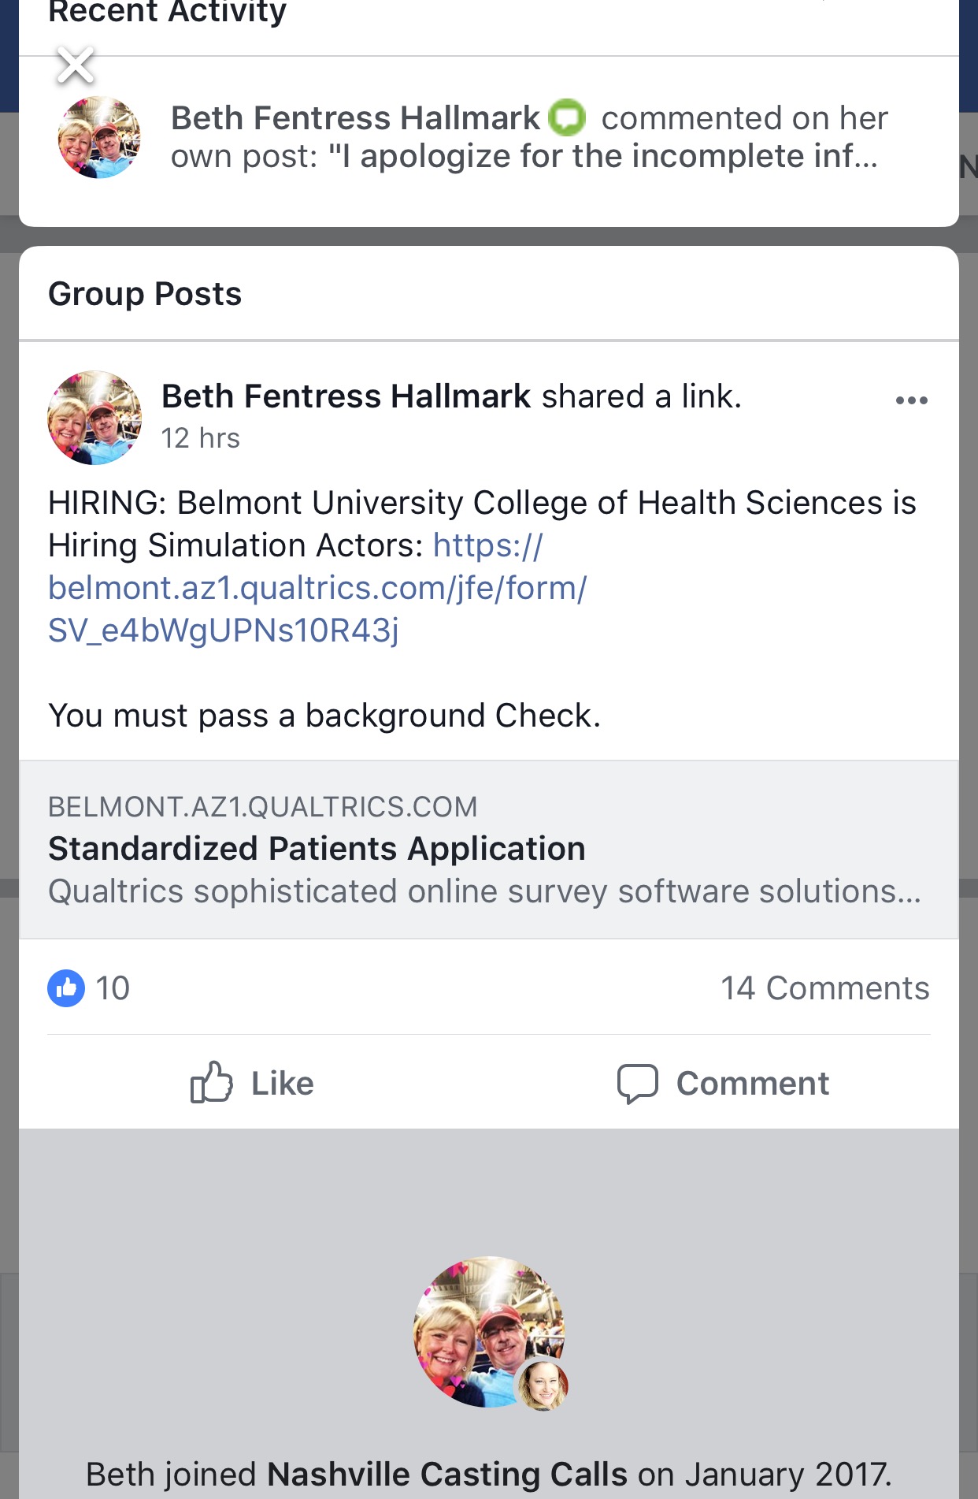The width and height of the screenshot is (978, 1499).
Task: Tap the Comment speech bubble icon
Action: (x=637, y=1084)
